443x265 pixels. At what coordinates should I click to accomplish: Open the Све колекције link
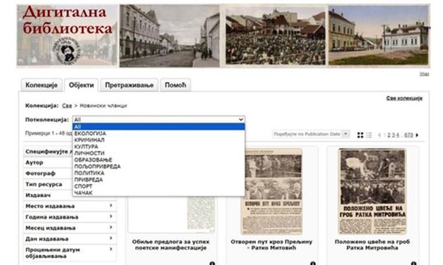pos(404,98)
